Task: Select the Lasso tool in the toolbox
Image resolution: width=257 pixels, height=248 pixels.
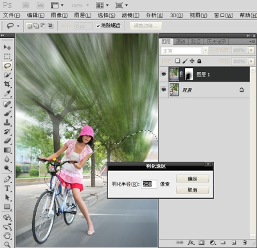Action: pos(7,66)
